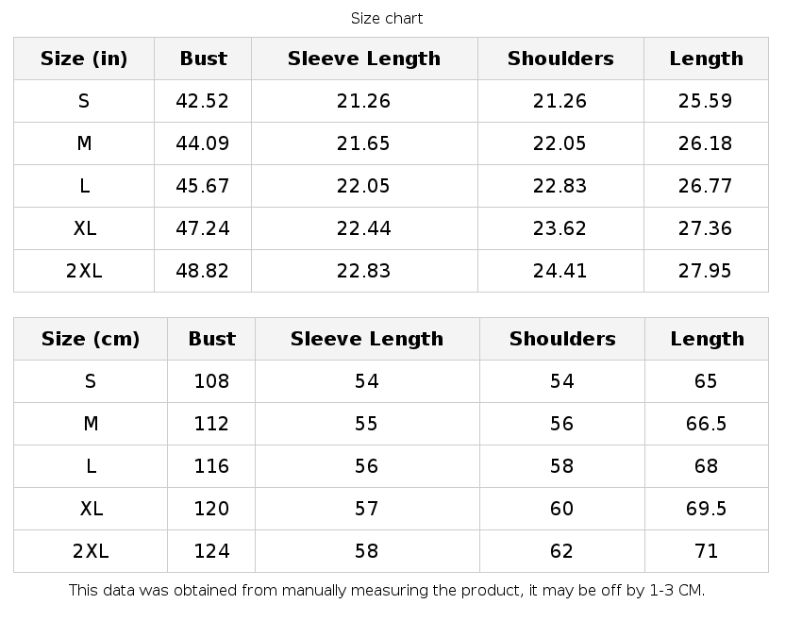Image resolution: width=802 pixels, height=638 pixels.
Task: Click the 124 bust value for 2XL
Action: point(211,551)
